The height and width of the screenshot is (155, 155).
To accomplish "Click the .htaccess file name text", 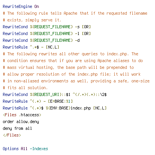I will coord(29,115).
